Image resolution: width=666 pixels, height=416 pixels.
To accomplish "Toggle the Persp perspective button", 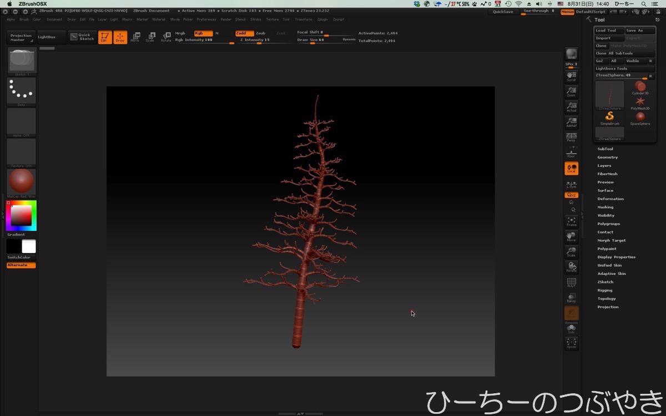I will [x=571, y=137].
